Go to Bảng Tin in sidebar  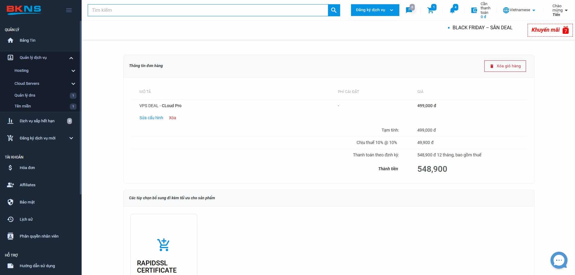click(x=28, y=40)
